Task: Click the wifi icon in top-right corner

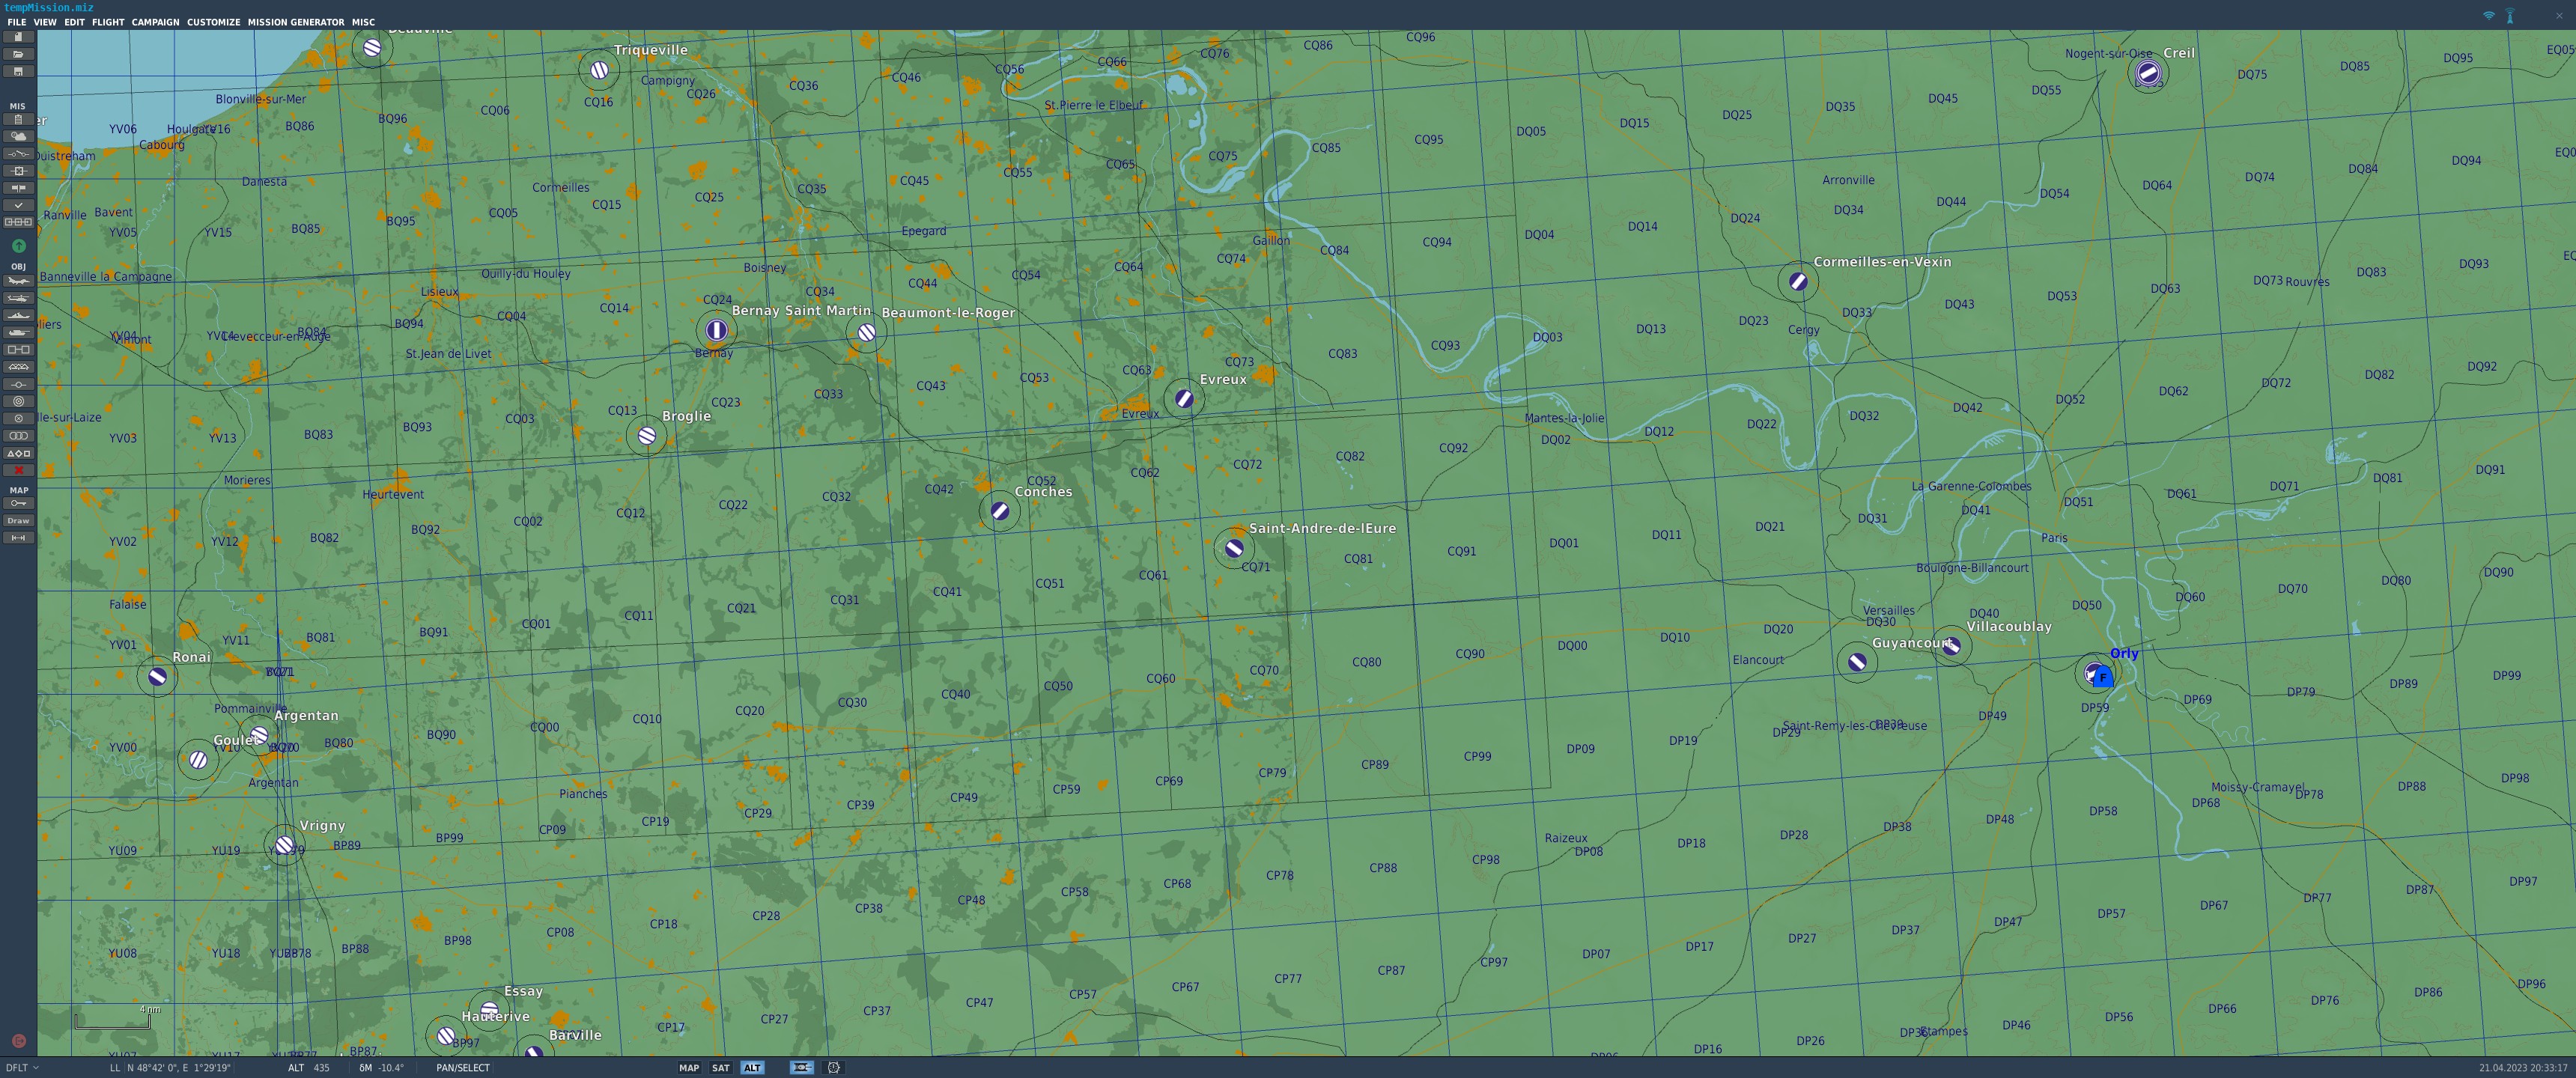Action: pyautogui.click(x=2489, y=15)
